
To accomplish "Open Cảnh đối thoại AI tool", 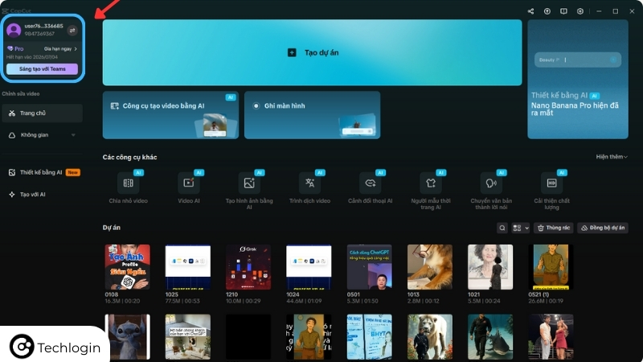I will (x=370, y=183).
